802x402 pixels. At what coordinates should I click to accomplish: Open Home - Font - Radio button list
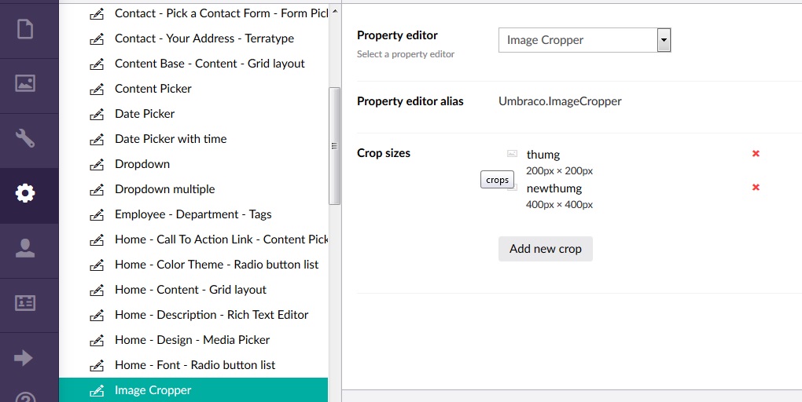click(x=195, y=365)
